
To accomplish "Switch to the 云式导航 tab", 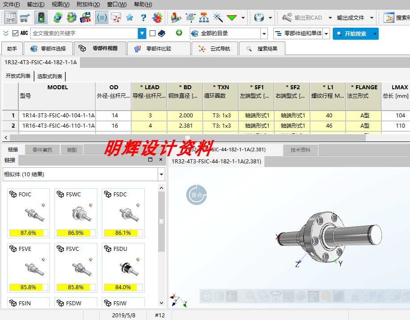I will pos(215,49).
